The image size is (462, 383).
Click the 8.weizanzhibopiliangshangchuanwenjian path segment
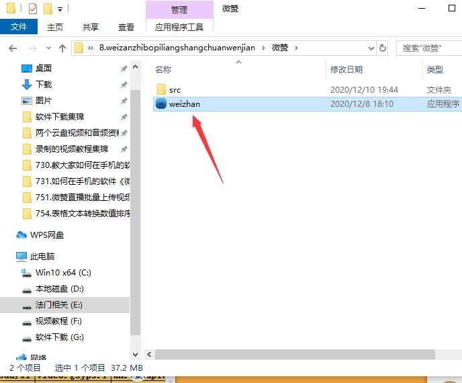[177, 48]
